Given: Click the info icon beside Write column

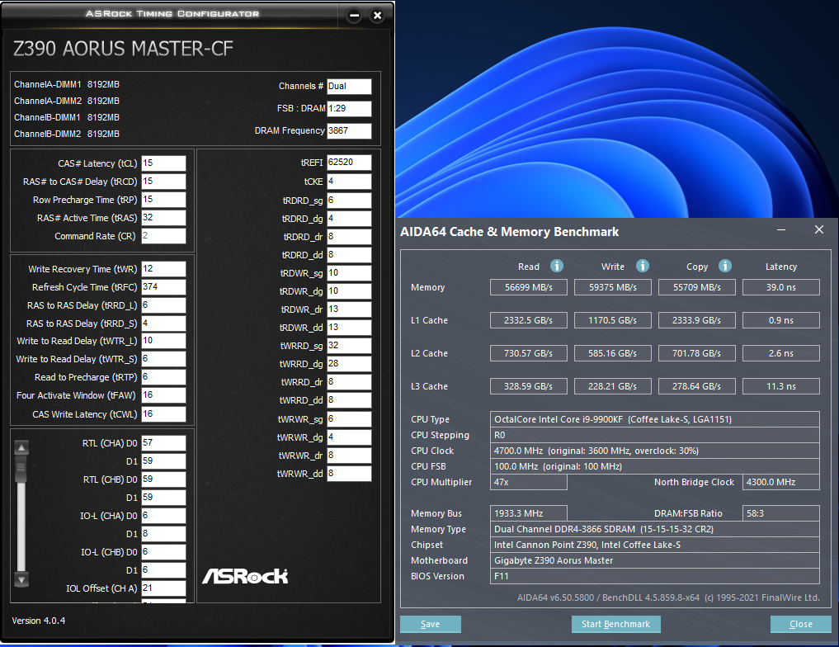Looking at the screenshot, I should [643, 266].
